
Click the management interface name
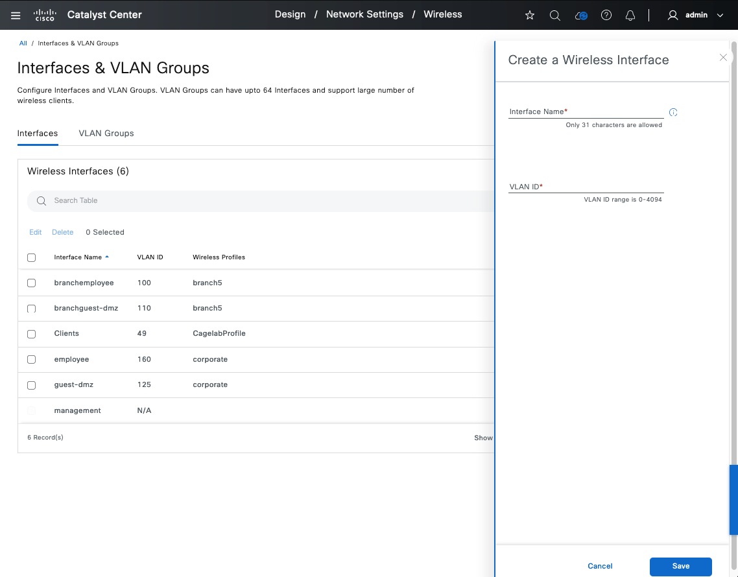78,410
